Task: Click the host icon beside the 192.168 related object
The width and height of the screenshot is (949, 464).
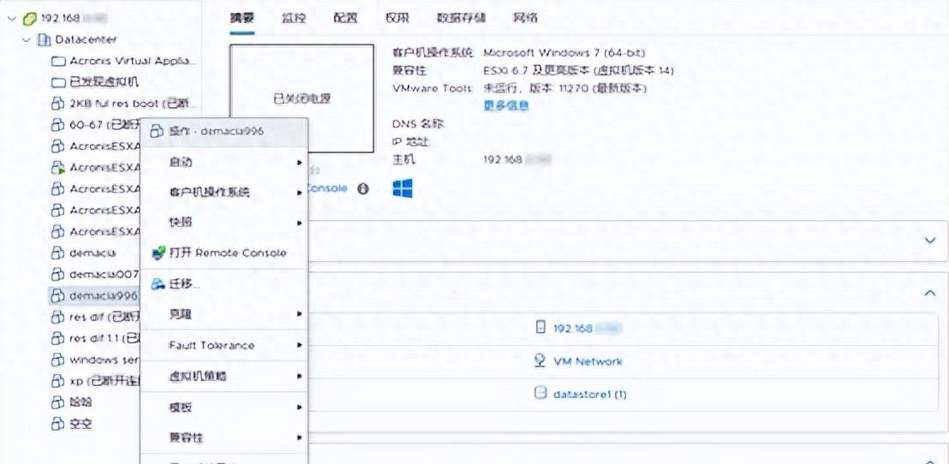Action: coord(540,328)
